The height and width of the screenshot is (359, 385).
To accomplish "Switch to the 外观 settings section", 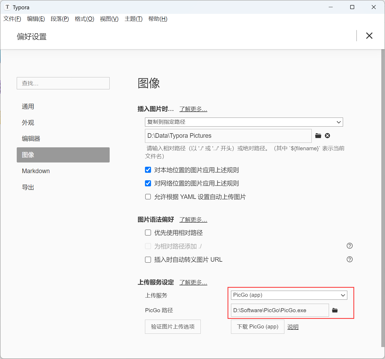I will click(63, 123).
